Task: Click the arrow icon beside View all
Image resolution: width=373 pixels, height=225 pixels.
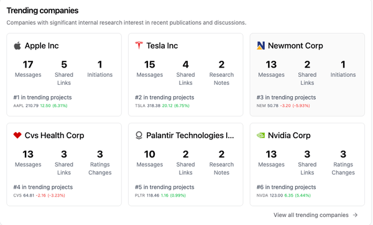Action: pos(356,215)
